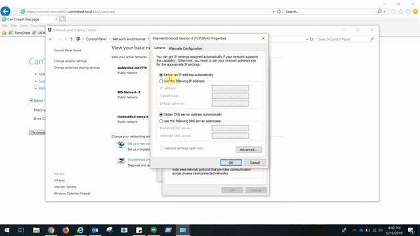The image size is (420, 236).
Task: Select Use the following DNS server addresses
Action: pos(161,121)
